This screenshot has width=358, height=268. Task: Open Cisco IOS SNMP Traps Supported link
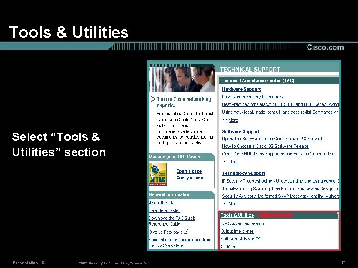[279, 154]
